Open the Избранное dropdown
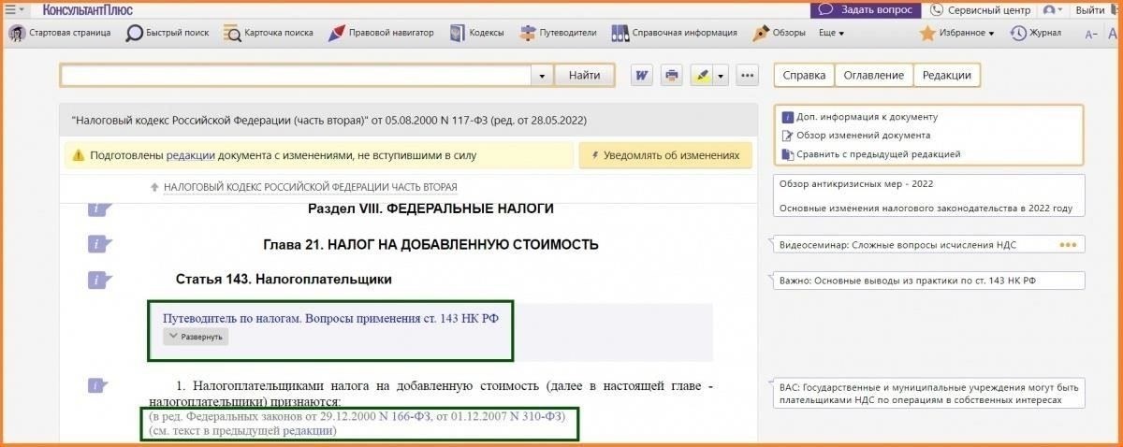Screen dimensions: 1123x447 point(956,33)
